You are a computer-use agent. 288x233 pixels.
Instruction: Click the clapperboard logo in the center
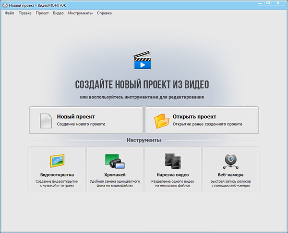(x=143, y=60)
